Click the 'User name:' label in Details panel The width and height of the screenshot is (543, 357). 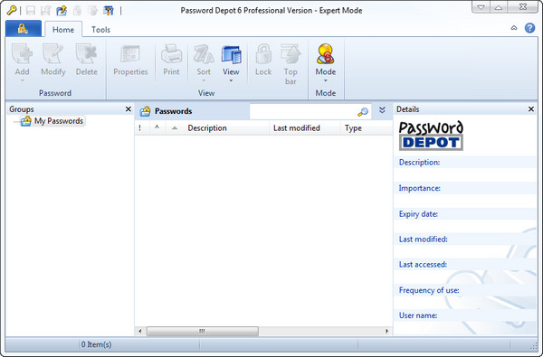(x=418, y=315)
